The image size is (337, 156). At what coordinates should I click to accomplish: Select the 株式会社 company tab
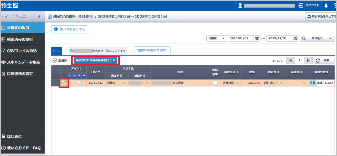click(87, 51)
